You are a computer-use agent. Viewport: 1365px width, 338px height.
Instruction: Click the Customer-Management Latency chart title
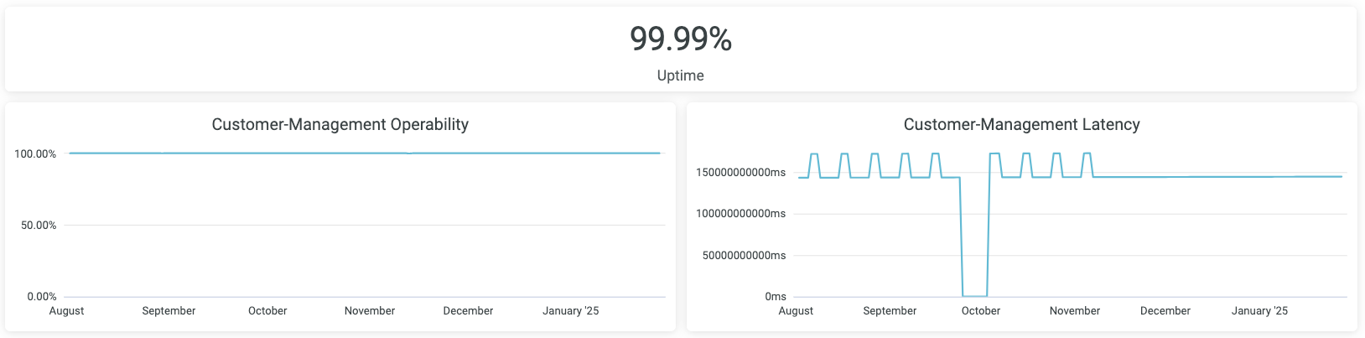1021,124
